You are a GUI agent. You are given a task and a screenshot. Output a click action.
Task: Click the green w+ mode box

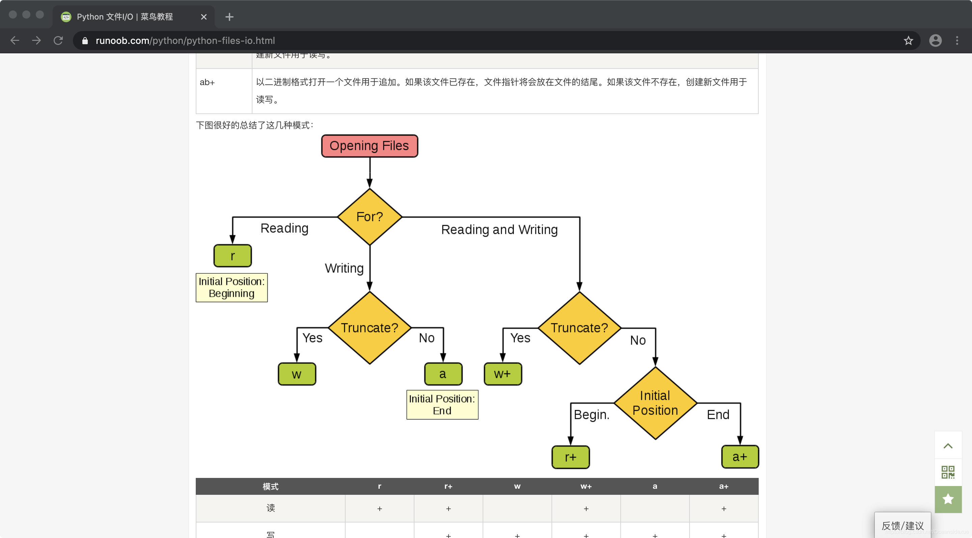click(x=503, y=374)
